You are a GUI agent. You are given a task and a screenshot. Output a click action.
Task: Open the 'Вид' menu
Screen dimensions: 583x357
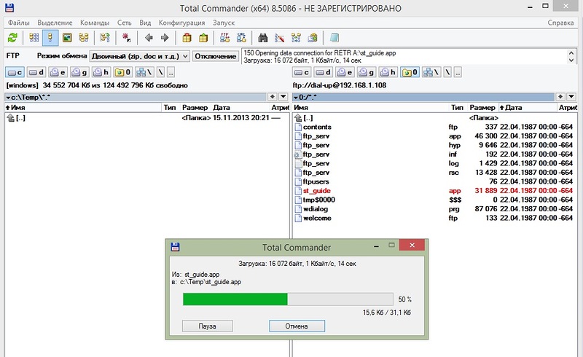145,23
